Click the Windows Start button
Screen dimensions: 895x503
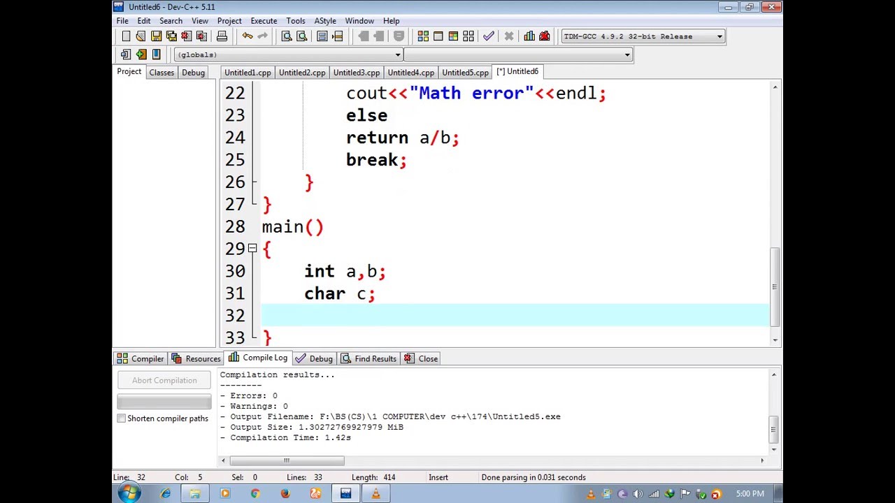pos(129,494)
